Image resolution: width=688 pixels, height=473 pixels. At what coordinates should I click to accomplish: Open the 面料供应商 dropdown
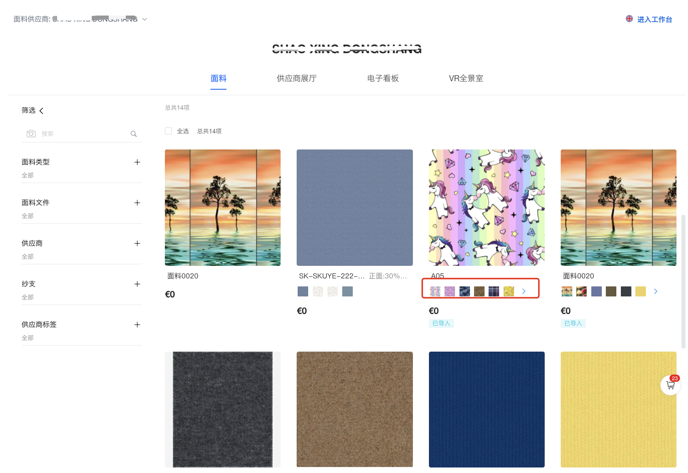pyautogui.click(x=145, y=19)
